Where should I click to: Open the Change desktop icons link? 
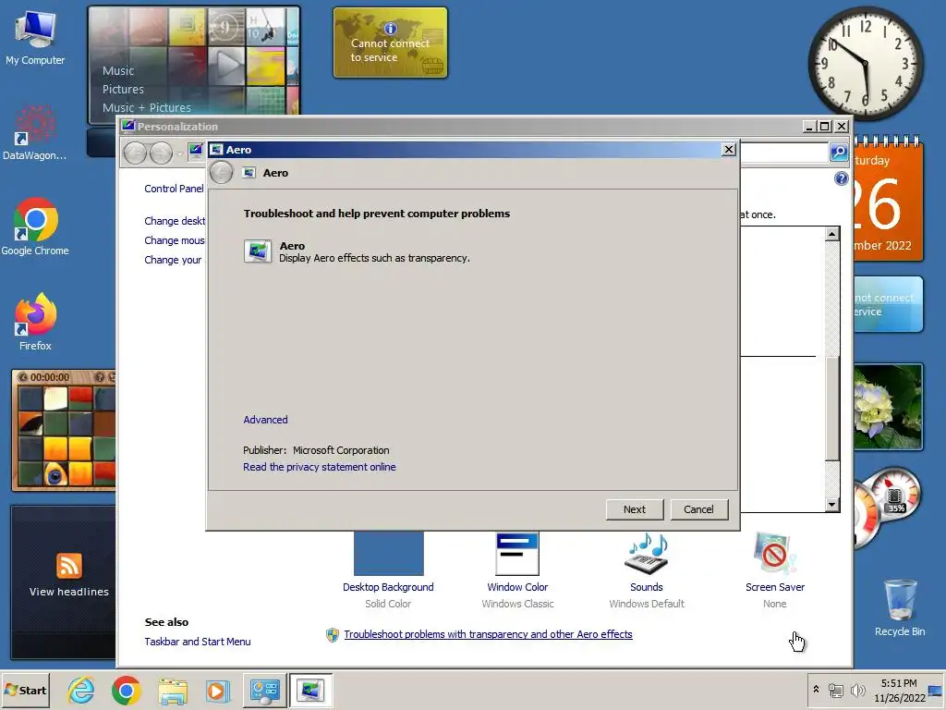point(175,221)
